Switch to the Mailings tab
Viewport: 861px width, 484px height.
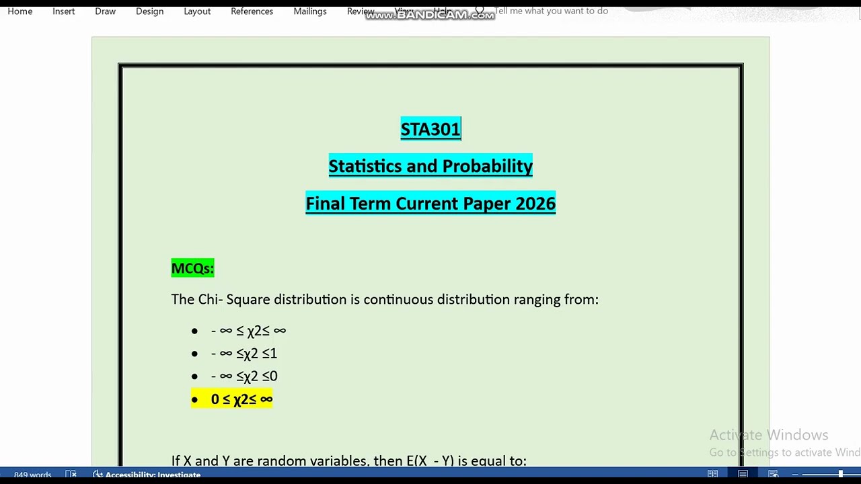click(x=310, y=11)
